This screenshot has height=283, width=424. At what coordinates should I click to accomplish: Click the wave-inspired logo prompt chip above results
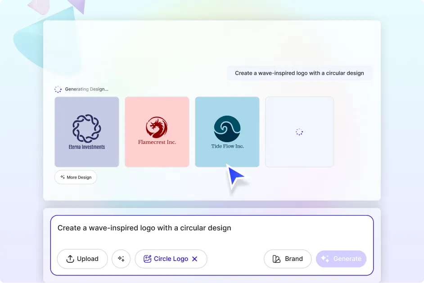tap(299, 73)
